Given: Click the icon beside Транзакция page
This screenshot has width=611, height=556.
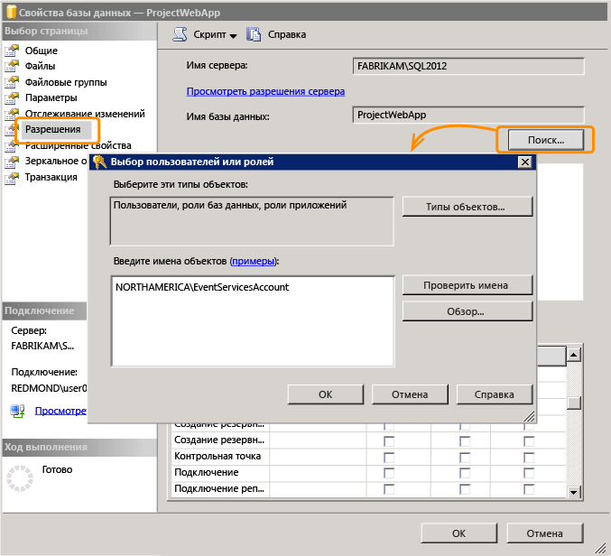Looking at the screenshot, I should click(x=12, y=178).
